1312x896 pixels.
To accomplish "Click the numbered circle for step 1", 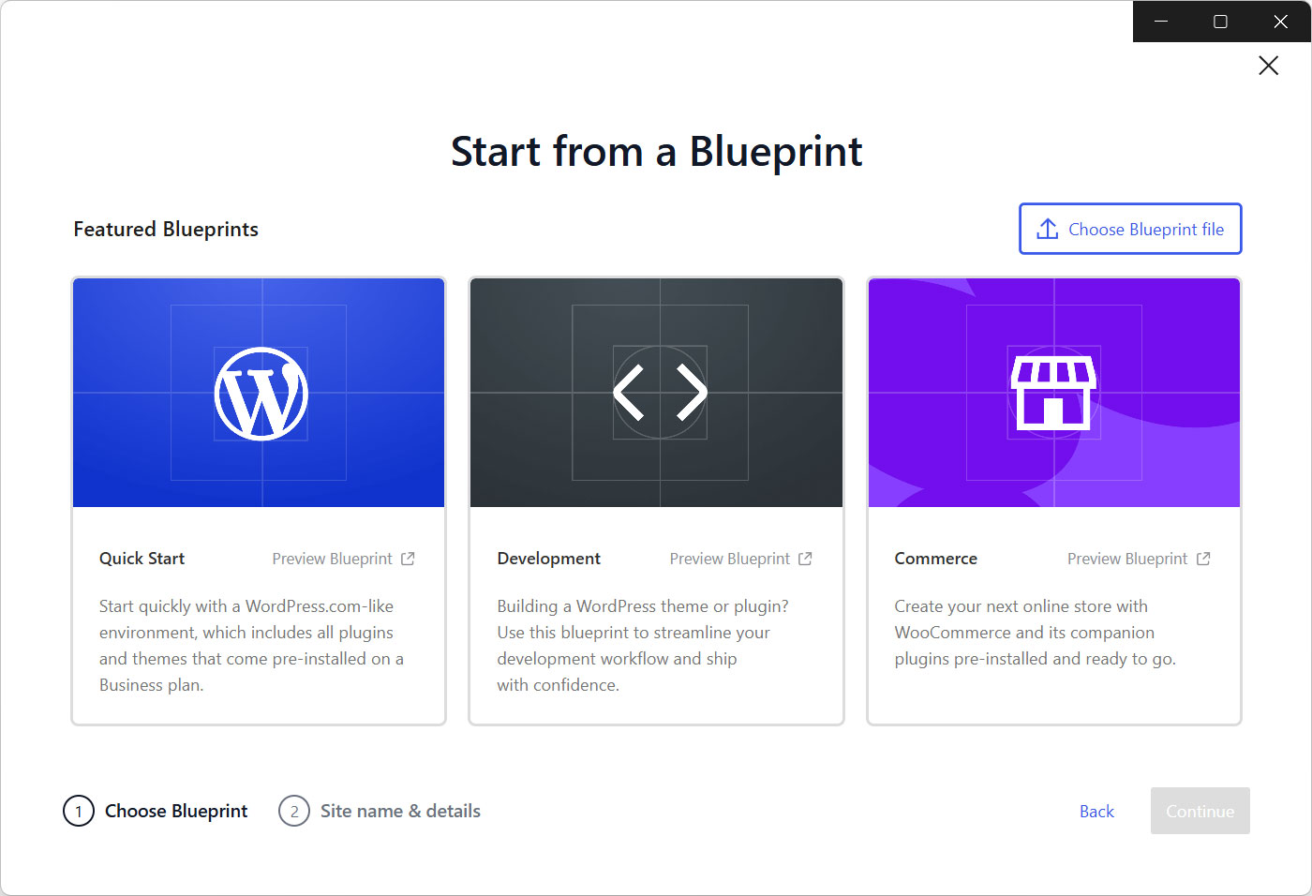I will [x=78, y=811].
